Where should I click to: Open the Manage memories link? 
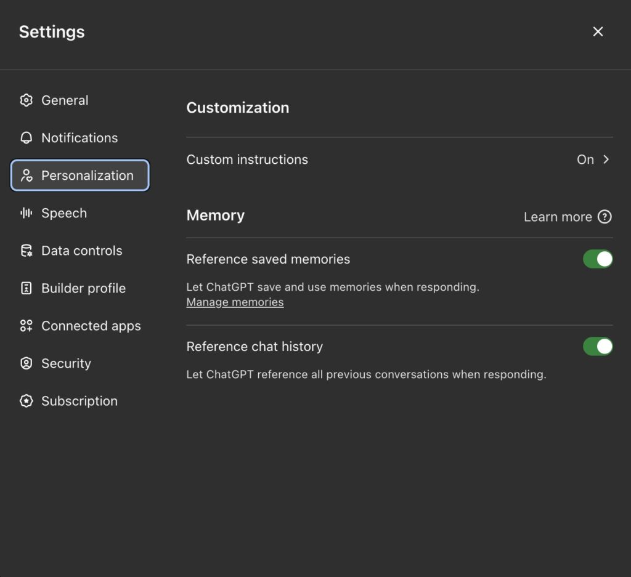(235, 302)
